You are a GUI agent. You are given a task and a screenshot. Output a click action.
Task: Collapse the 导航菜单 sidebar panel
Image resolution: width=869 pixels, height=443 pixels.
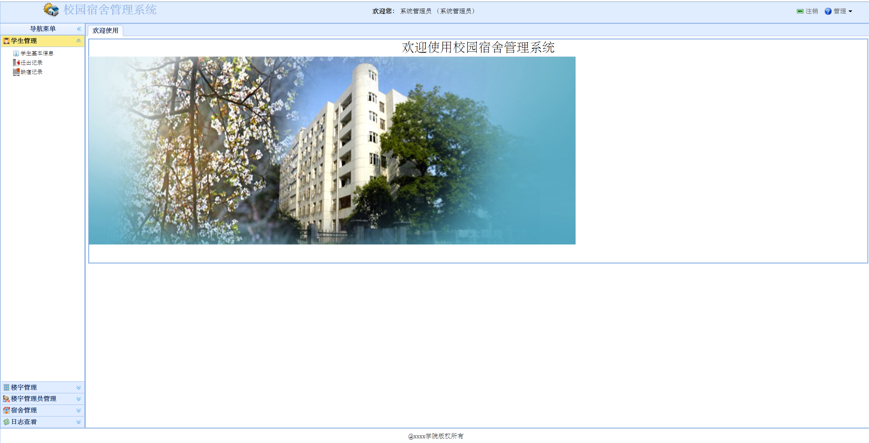point(79,29)
